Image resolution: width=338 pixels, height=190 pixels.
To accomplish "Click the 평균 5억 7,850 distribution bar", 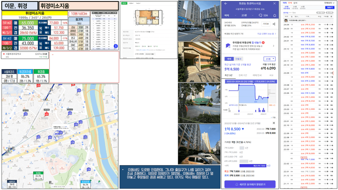I will tap(253, 166).
